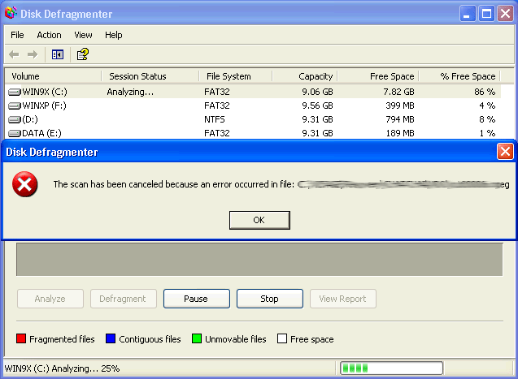Click the 'Free space' legend label

[x=312, y=339]
